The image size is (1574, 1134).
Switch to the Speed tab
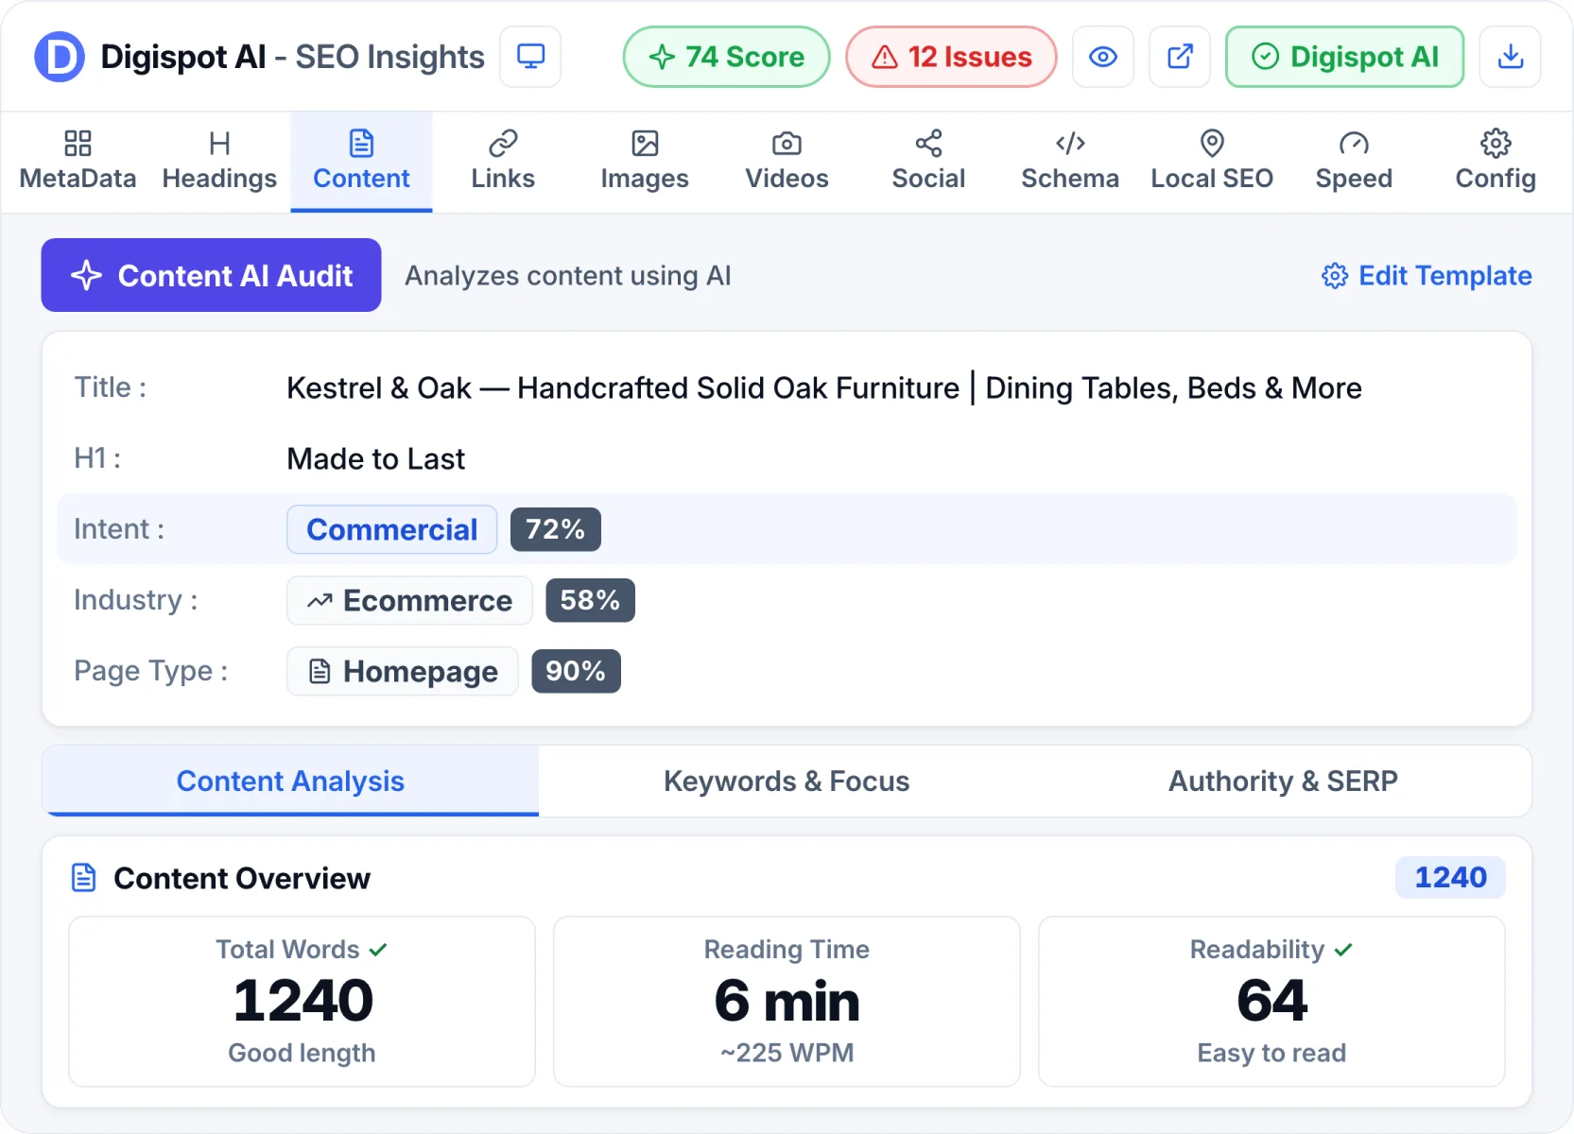coord(1354,162)
